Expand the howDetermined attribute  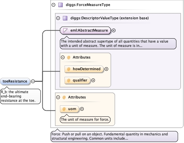tap(106, 69)
